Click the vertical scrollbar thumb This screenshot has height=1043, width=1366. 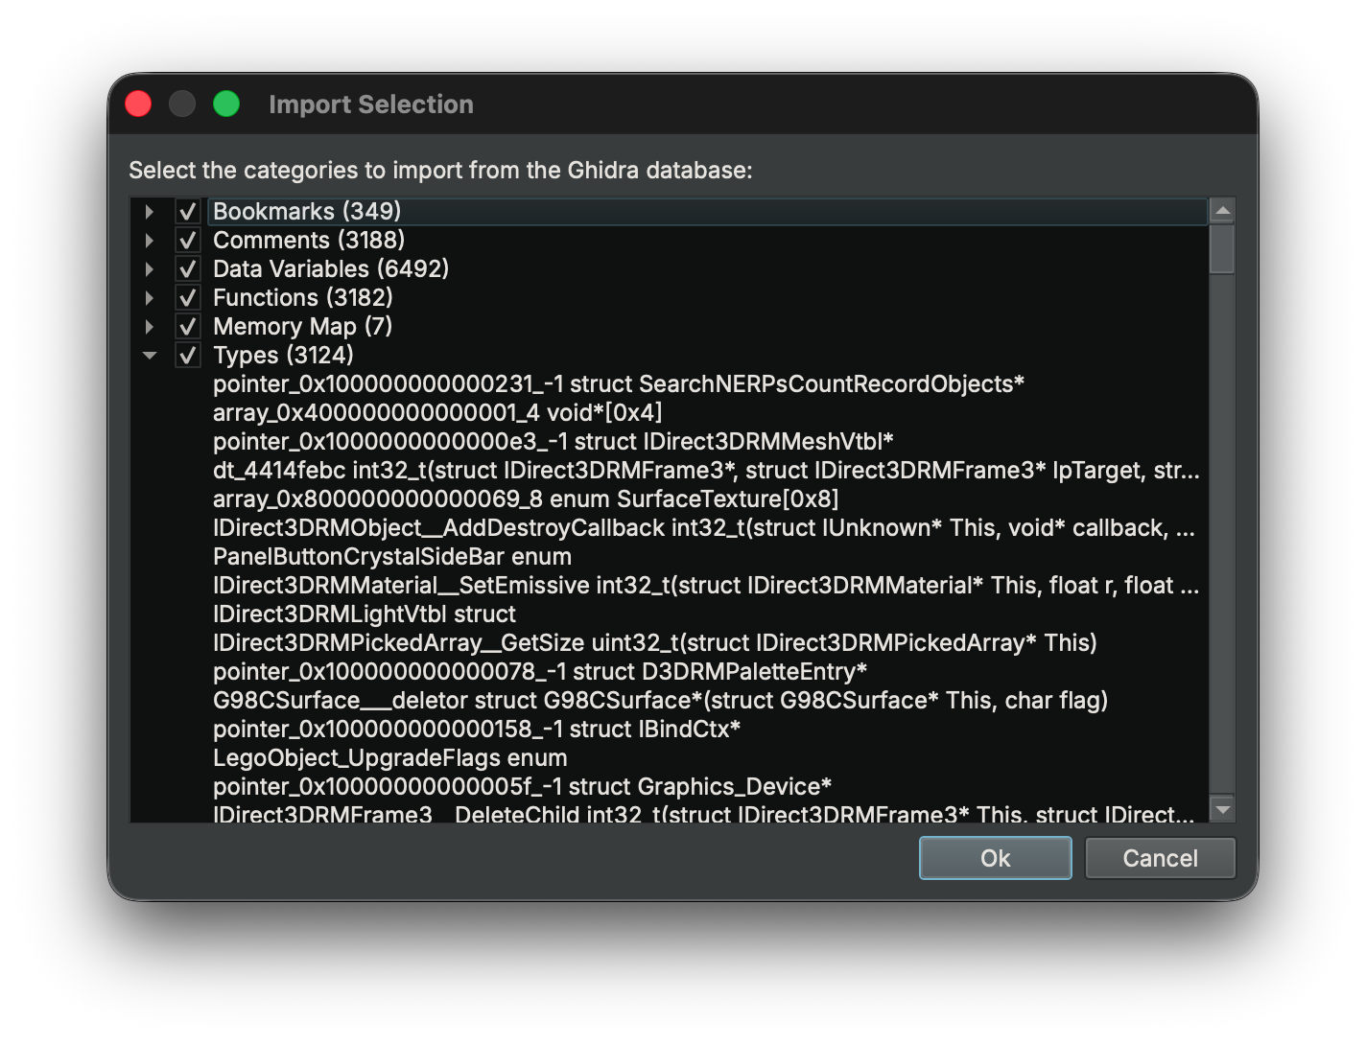tap(1222, 249)
